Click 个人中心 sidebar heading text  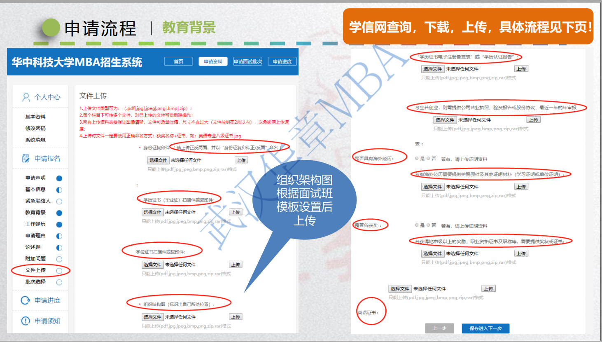click(47, 97)
